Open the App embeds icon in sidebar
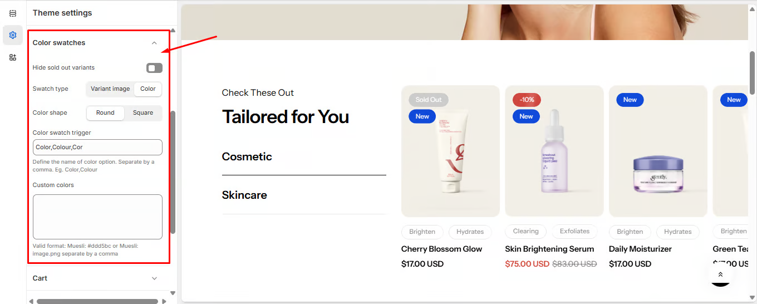Image resolution: width=757 pixels, height=304 pixels. pyautogui.click(x=13, y=57)
